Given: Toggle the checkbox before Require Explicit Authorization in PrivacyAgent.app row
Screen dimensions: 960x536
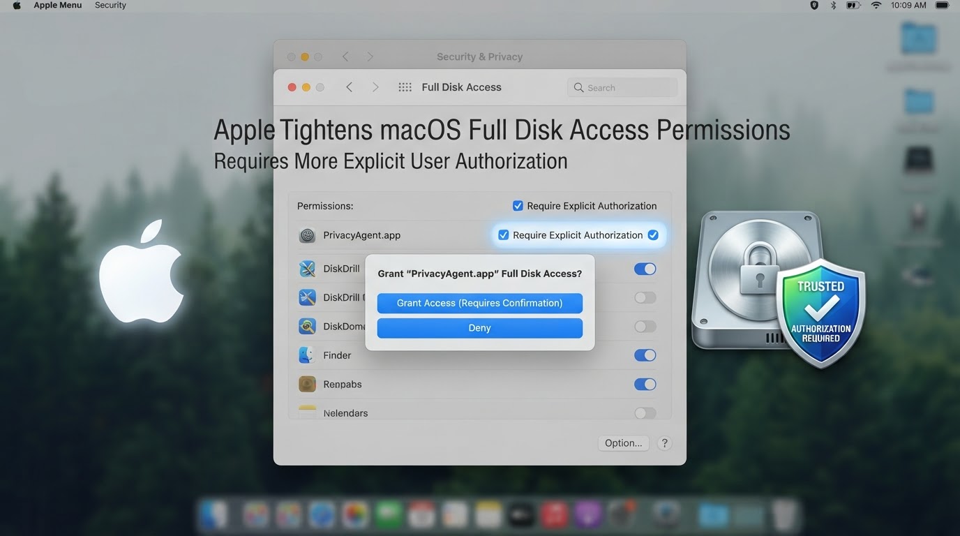Looking at the screenshot, I should click(503, 235).
